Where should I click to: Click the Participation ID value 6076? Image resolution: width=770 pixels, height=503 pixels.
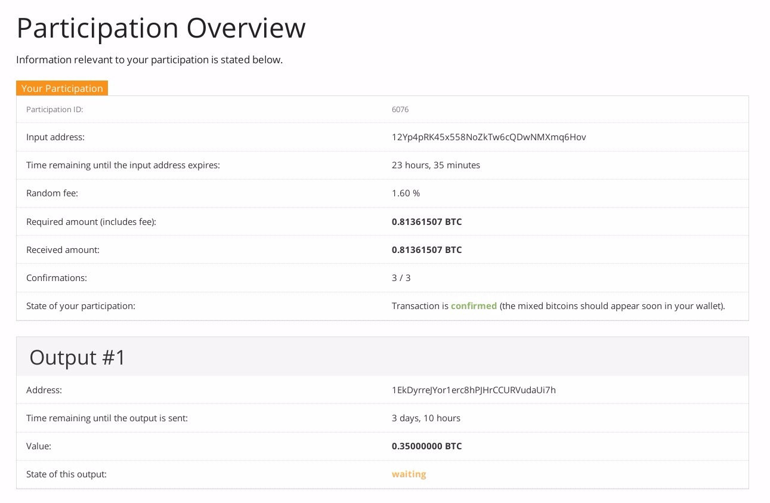tap(400, 110)
